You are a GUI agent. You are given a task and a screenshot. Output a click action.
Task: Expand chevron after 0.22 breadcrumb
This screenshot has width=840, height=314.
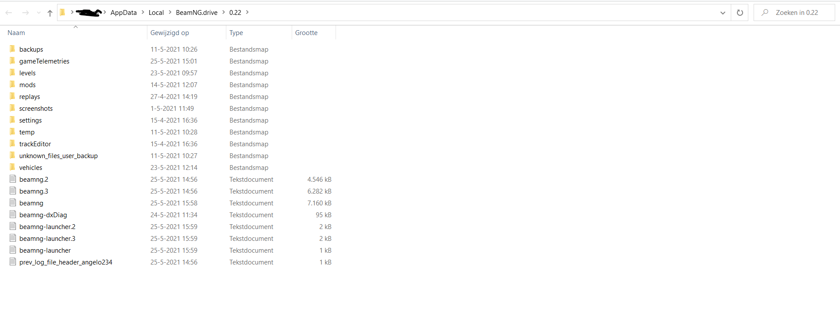(247, 12)
